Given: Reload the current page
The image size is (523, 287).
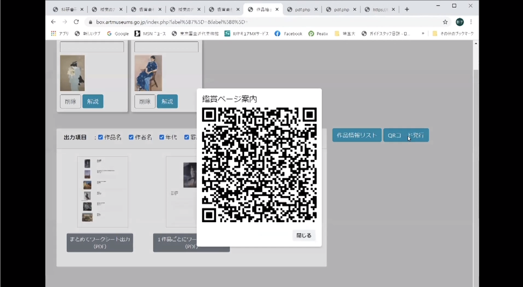Looking at the screenshot, I should click(76, 22).
